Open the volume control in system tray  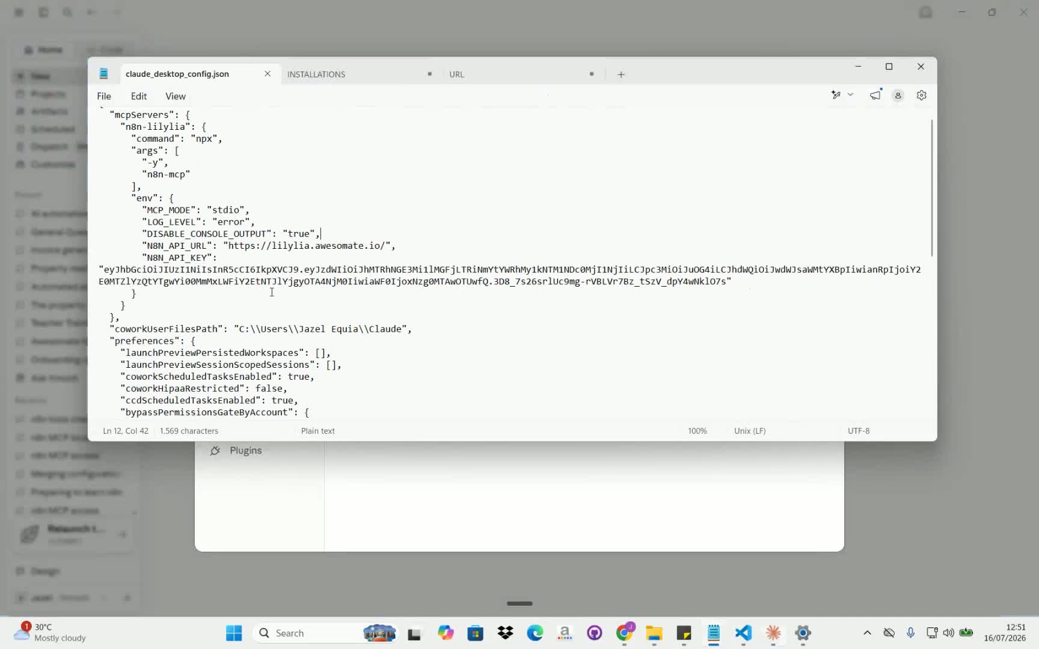pyautogui.click(x=949, y=633)
